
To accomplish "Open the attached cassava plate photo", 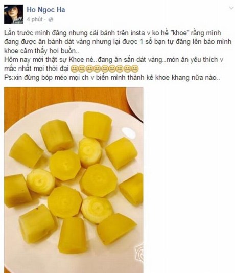I will pyautogui.click(x=74, y=180).
